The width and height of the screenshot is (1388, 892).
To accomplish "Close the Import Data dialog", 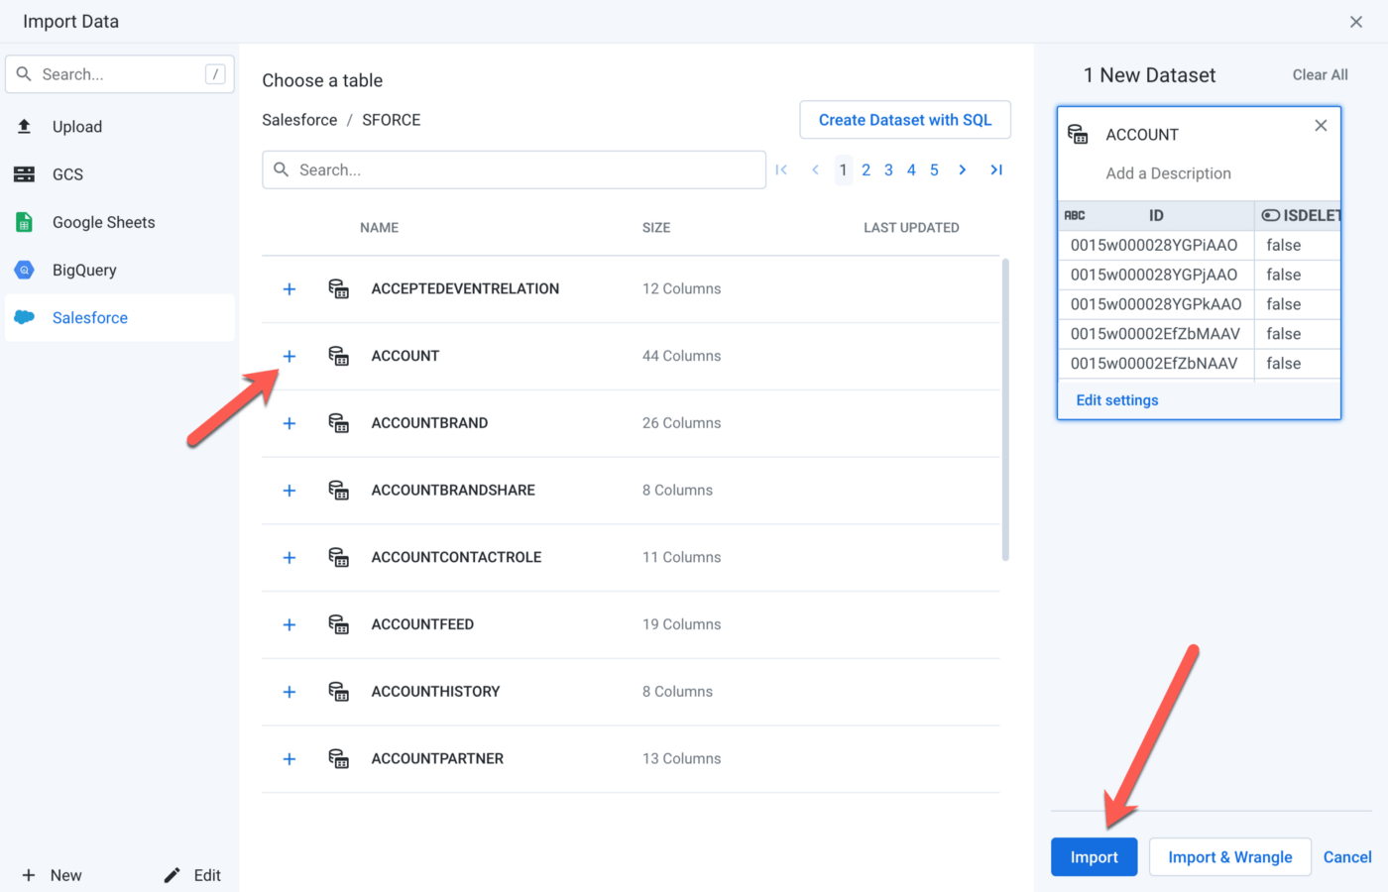I will click(1356, 22).
